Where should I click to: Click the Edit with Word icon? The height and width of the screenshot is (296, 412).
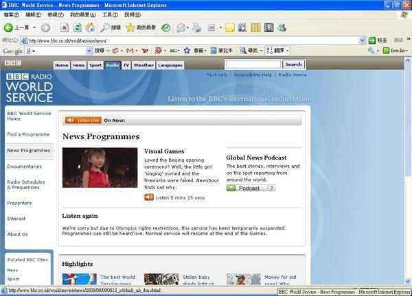pyautogui.click(x=211, y=27)
